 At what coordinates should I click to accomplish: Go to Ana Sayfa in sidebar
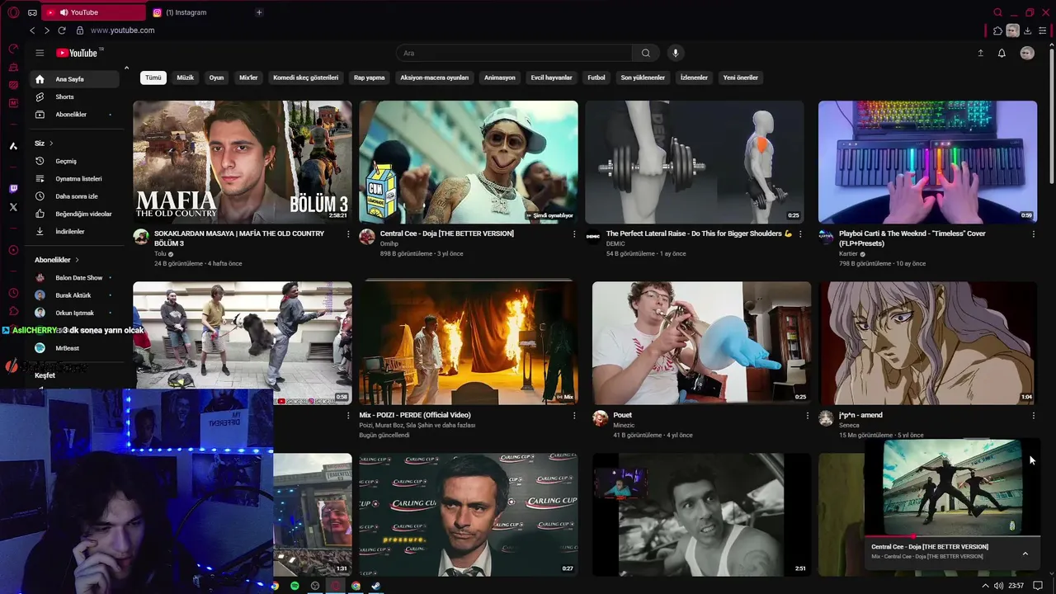(x=74, y=79)
